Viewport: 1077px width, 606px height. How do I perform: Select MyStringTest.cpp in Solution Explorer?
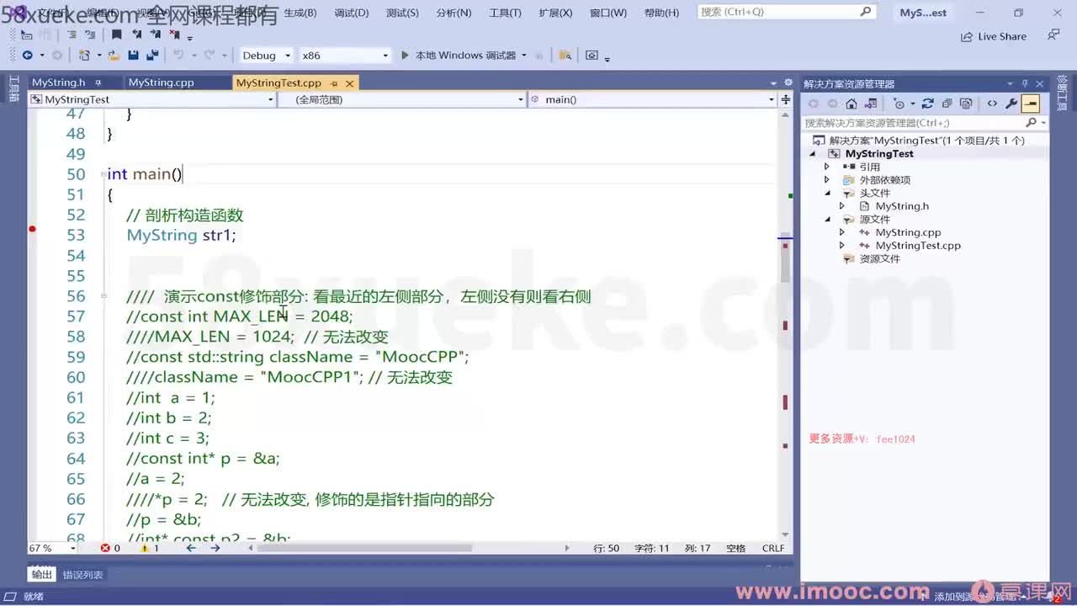(917, 246)
